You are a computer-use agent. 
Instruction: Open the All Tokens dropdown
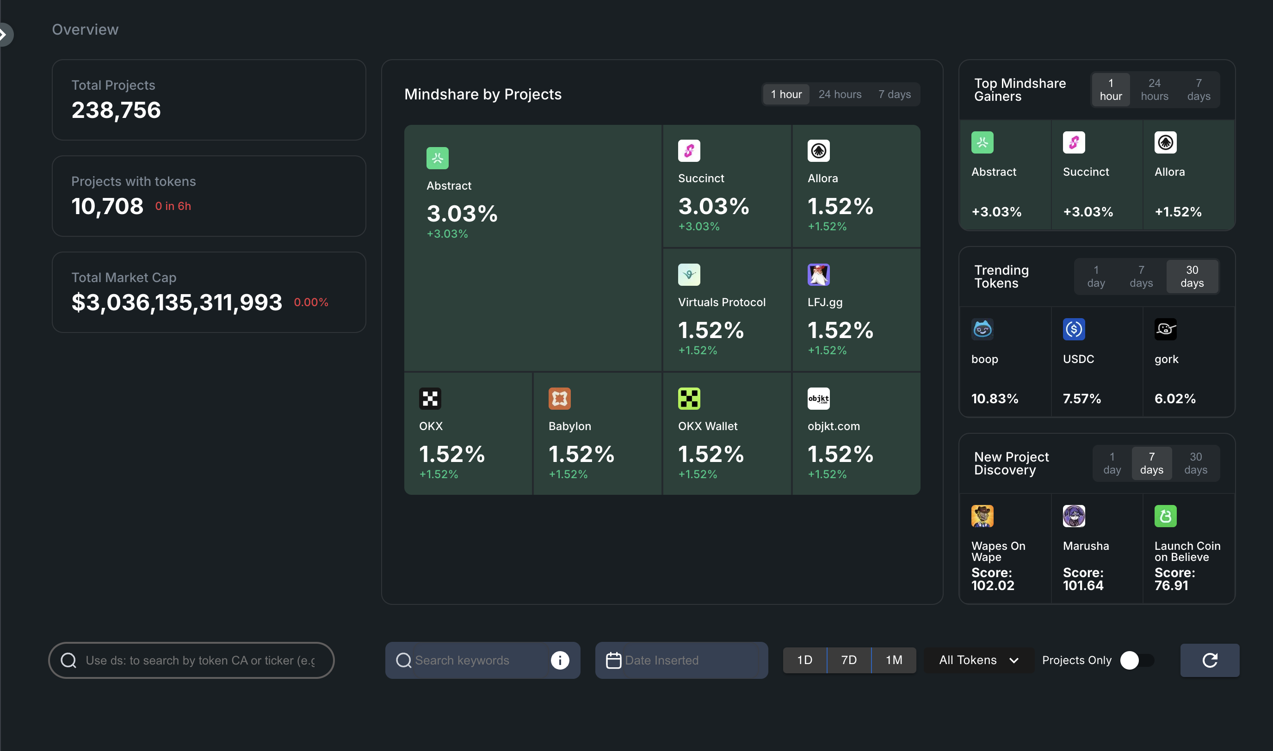[978, 660]
